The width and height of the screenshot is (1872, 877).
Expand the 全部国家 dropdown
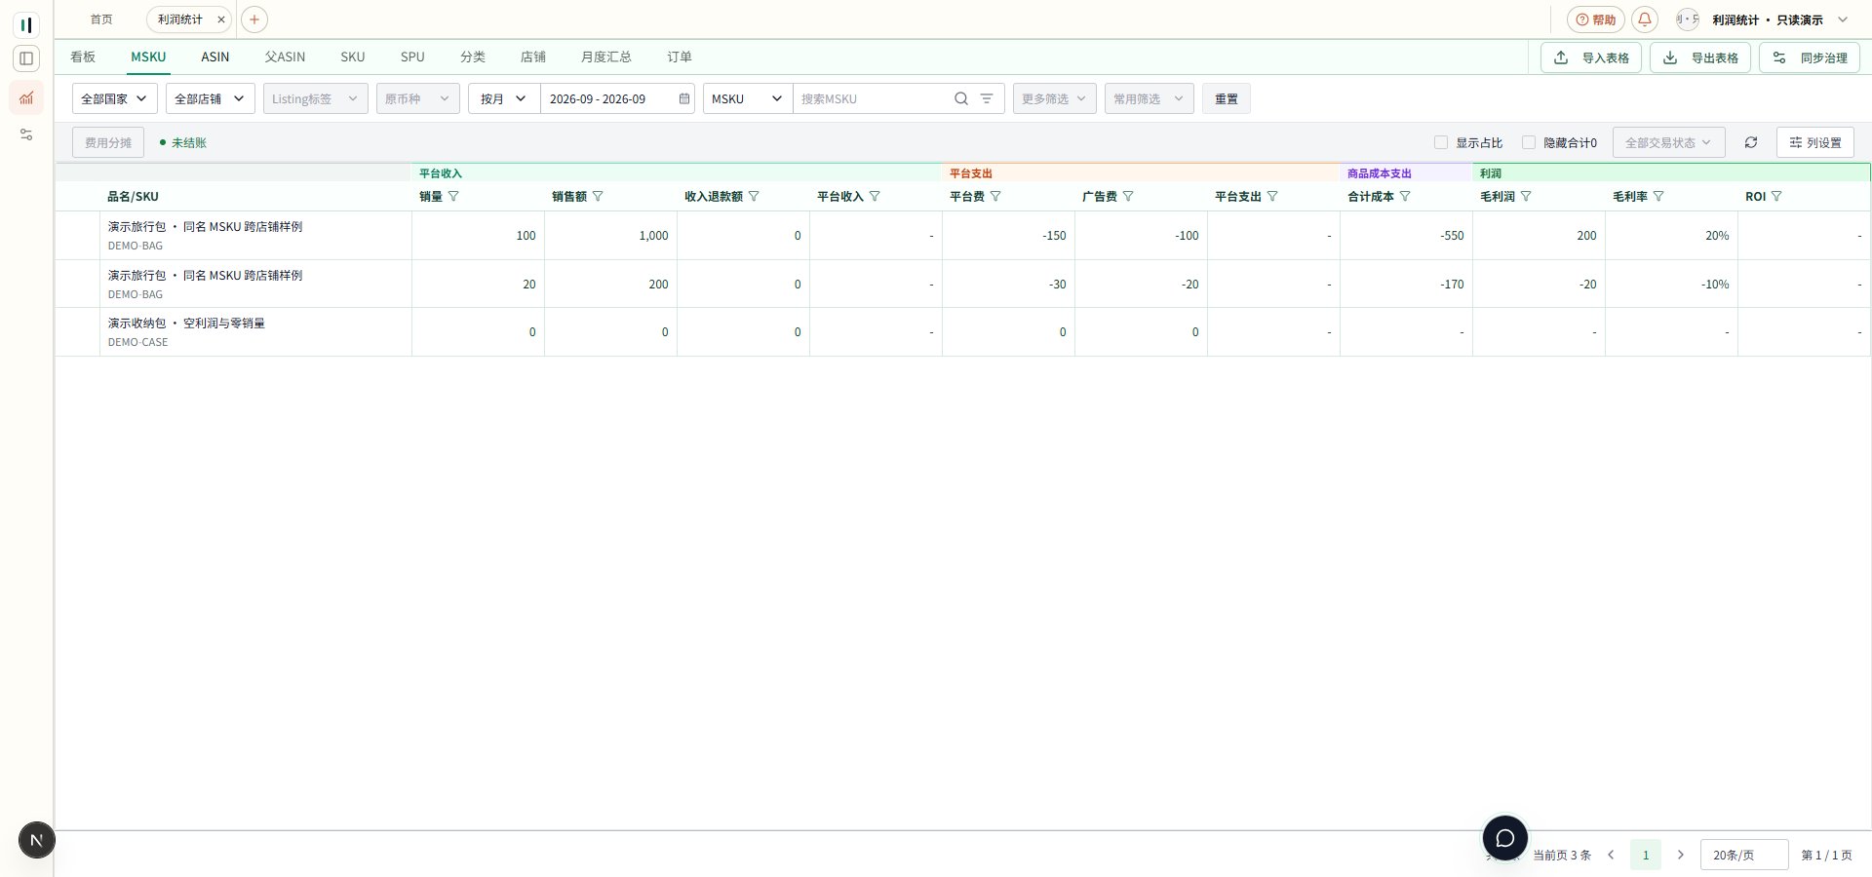[115, 98]
